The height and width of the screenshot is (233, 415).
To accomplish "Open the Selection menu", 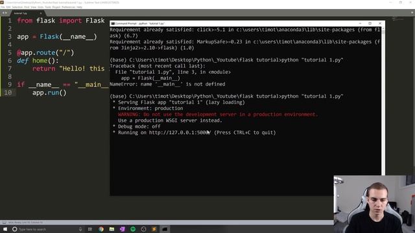I will pyautogui.click(x=18, y=7).
